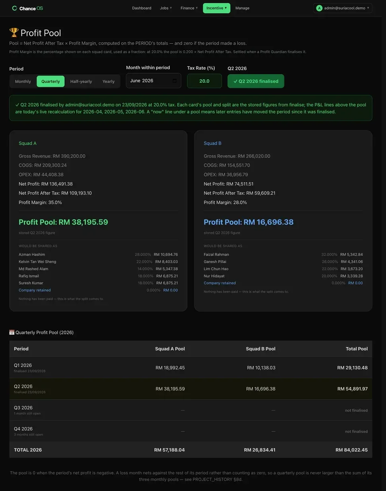Click Md Rashed Alam share row
The image size is (386, 491).
(x=98, y=269)
